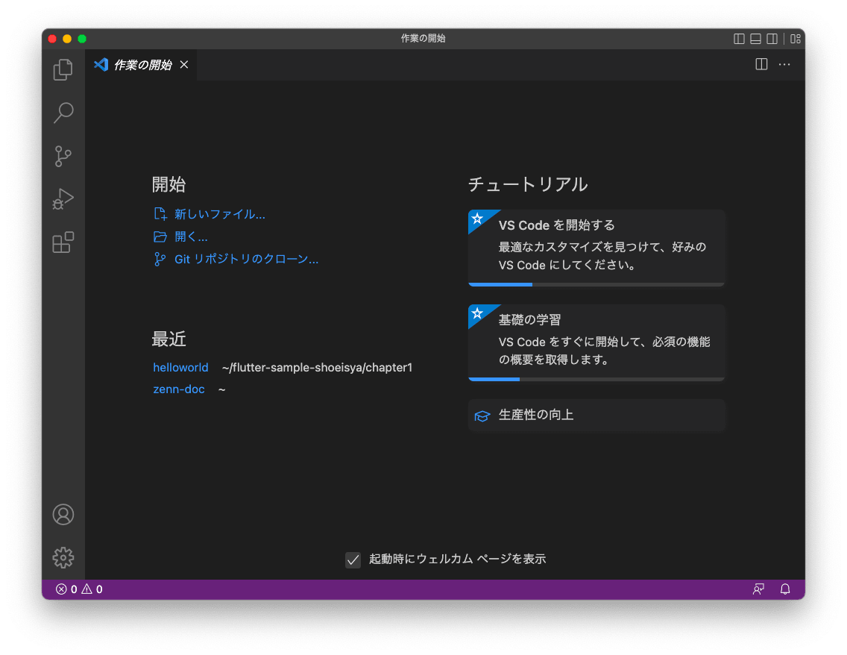Click Git リポジトリのクローン... link

click(x=246, y=260)
